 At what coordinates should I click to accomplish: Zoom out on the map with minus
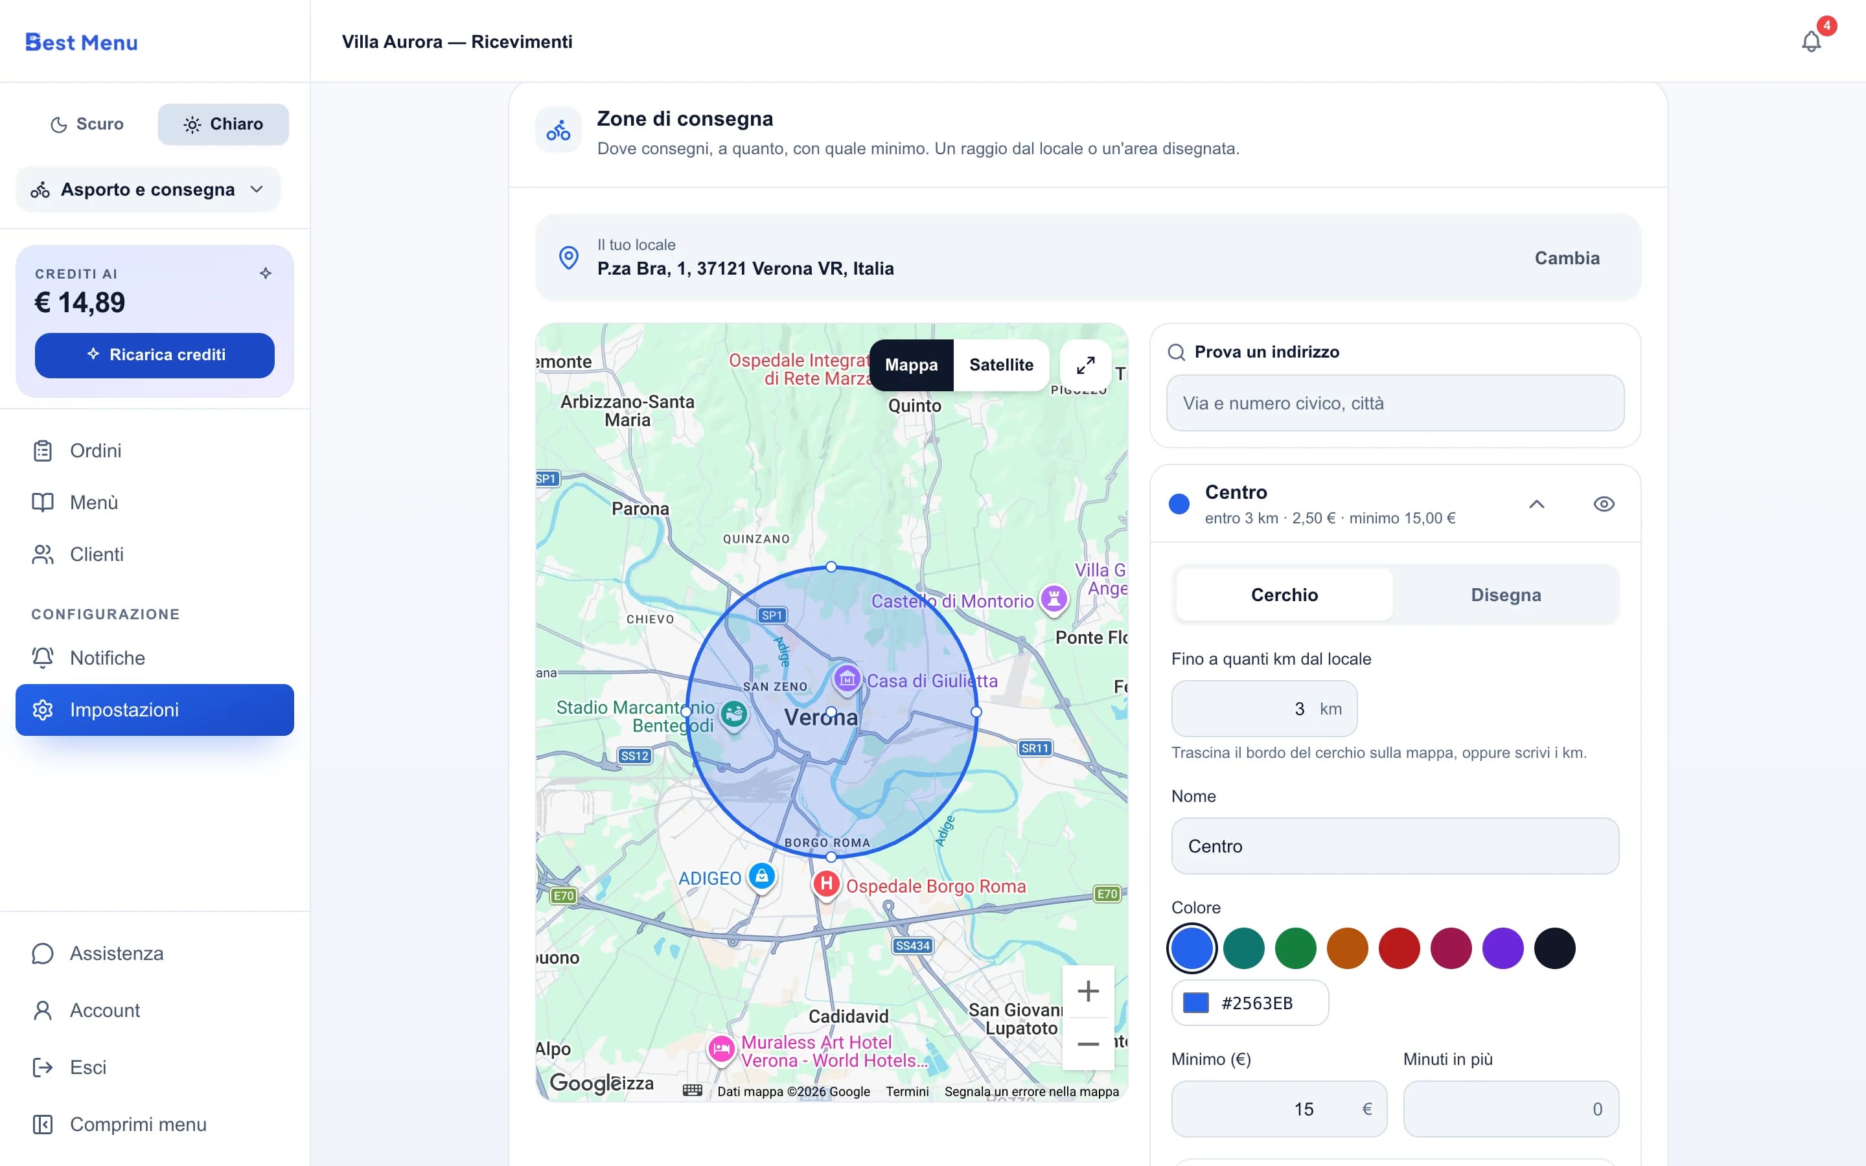point(1088,1044)
